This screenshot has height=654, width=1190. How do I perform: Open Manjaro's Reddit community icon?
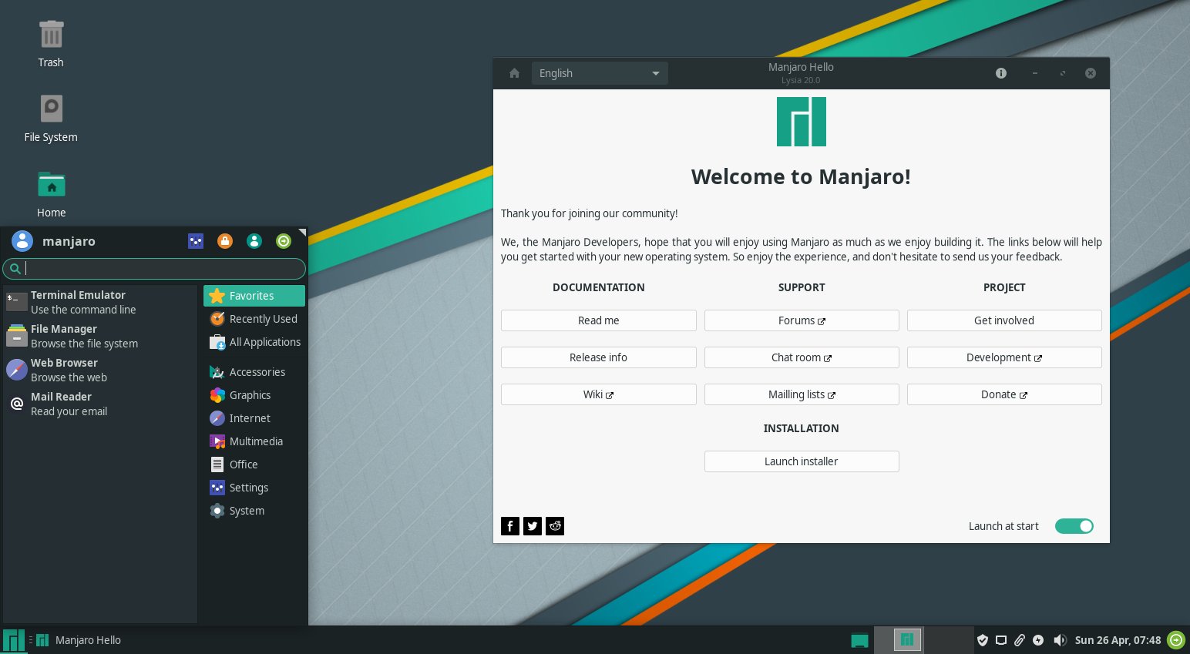555,525
